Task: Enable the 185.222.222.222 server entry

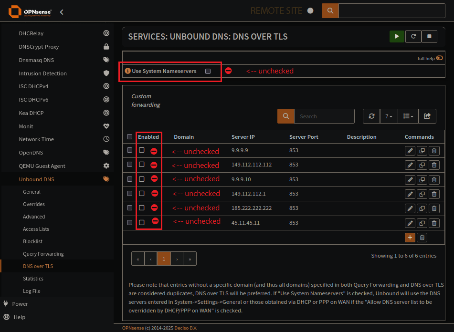Action: pyautogui.click(x=142, y=207)
